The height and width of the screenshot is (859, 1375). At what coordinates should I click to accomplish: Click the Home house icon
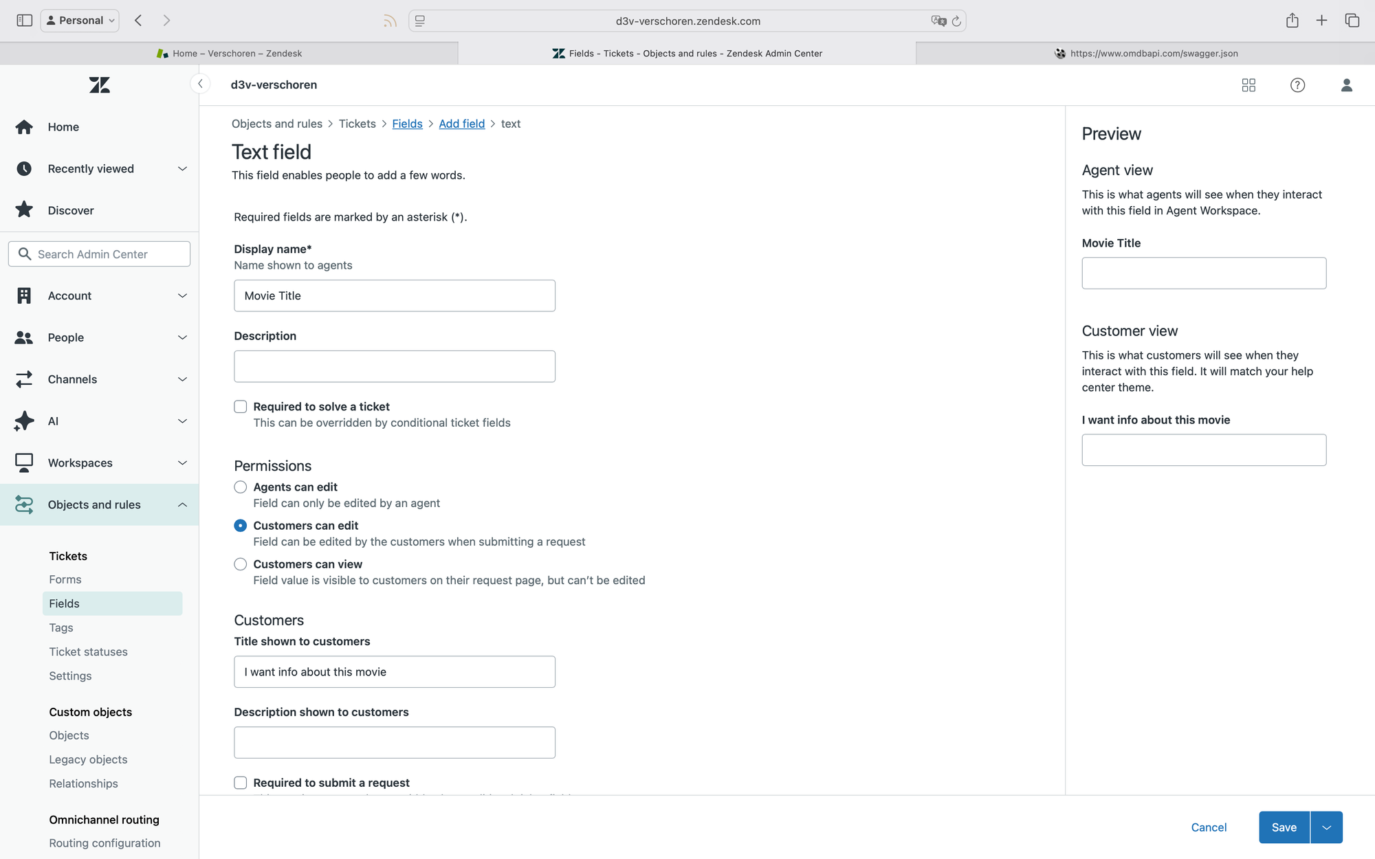[24, 127]
